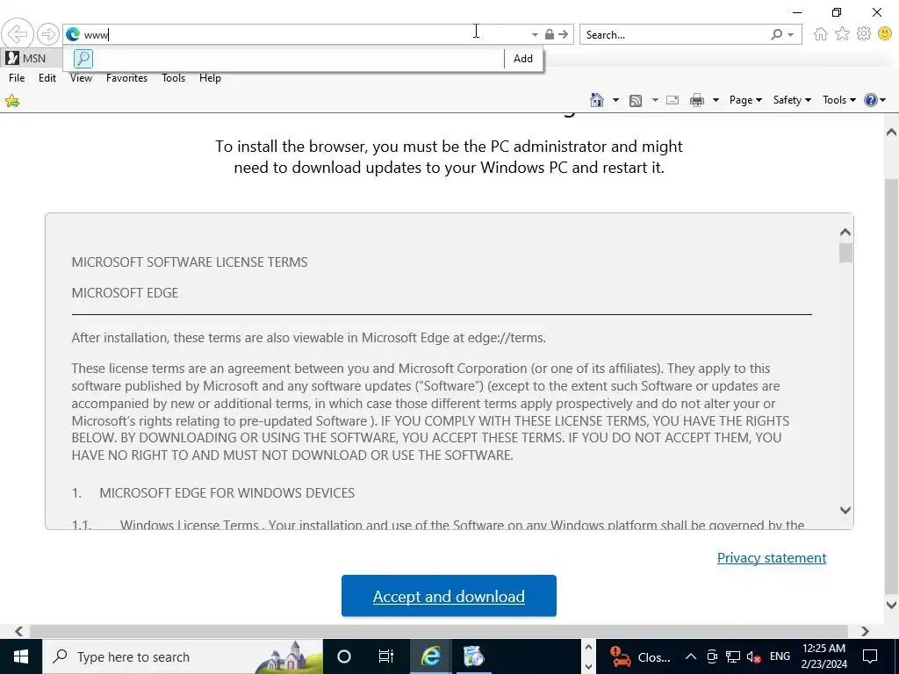The image size is (899, 674).
Task: Click the page vertical scrollbar up arrow
Action: coord(891,133)
